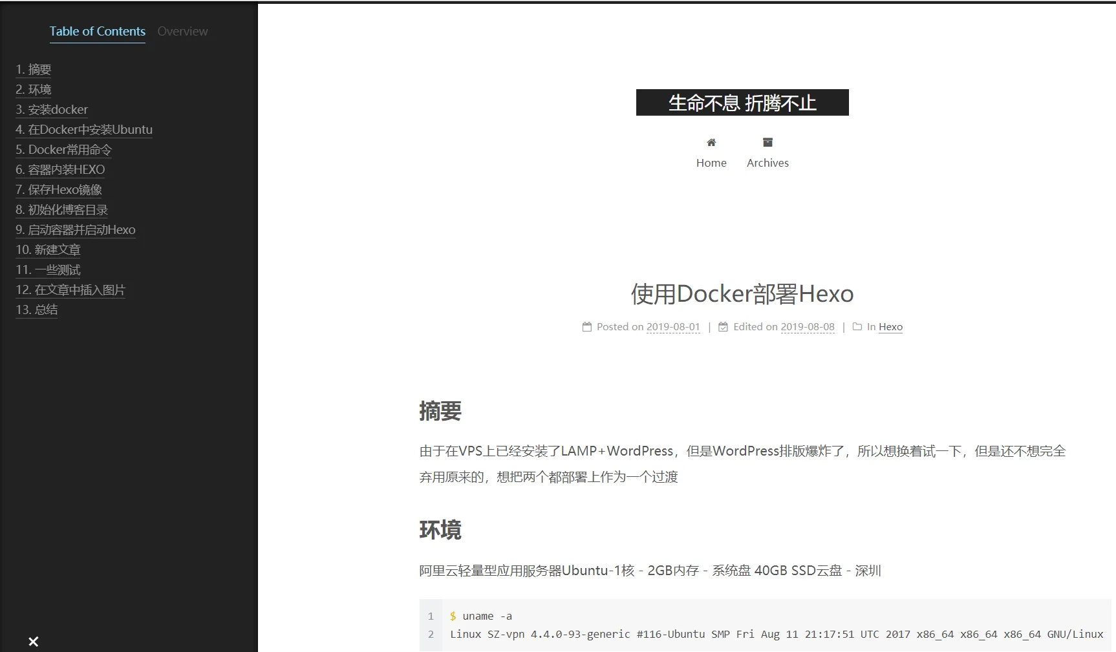Switch to the Overview tab

pyautogui.click(x=182, y=31)
